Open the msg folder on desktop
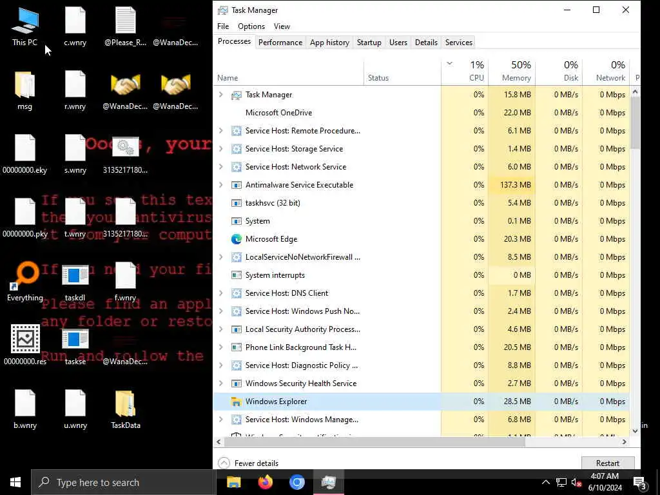 25,90
